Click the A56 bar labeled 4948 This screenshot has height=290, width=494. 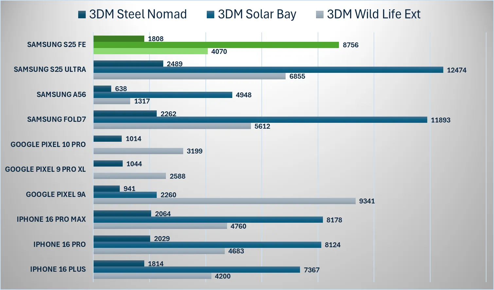click(x=163, y=95)
